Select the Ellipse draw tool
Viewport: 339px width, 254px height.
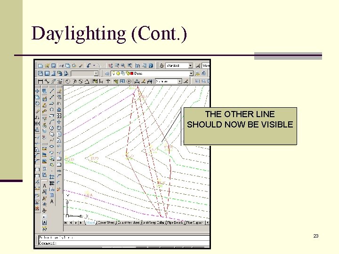[x=52, y=146]
